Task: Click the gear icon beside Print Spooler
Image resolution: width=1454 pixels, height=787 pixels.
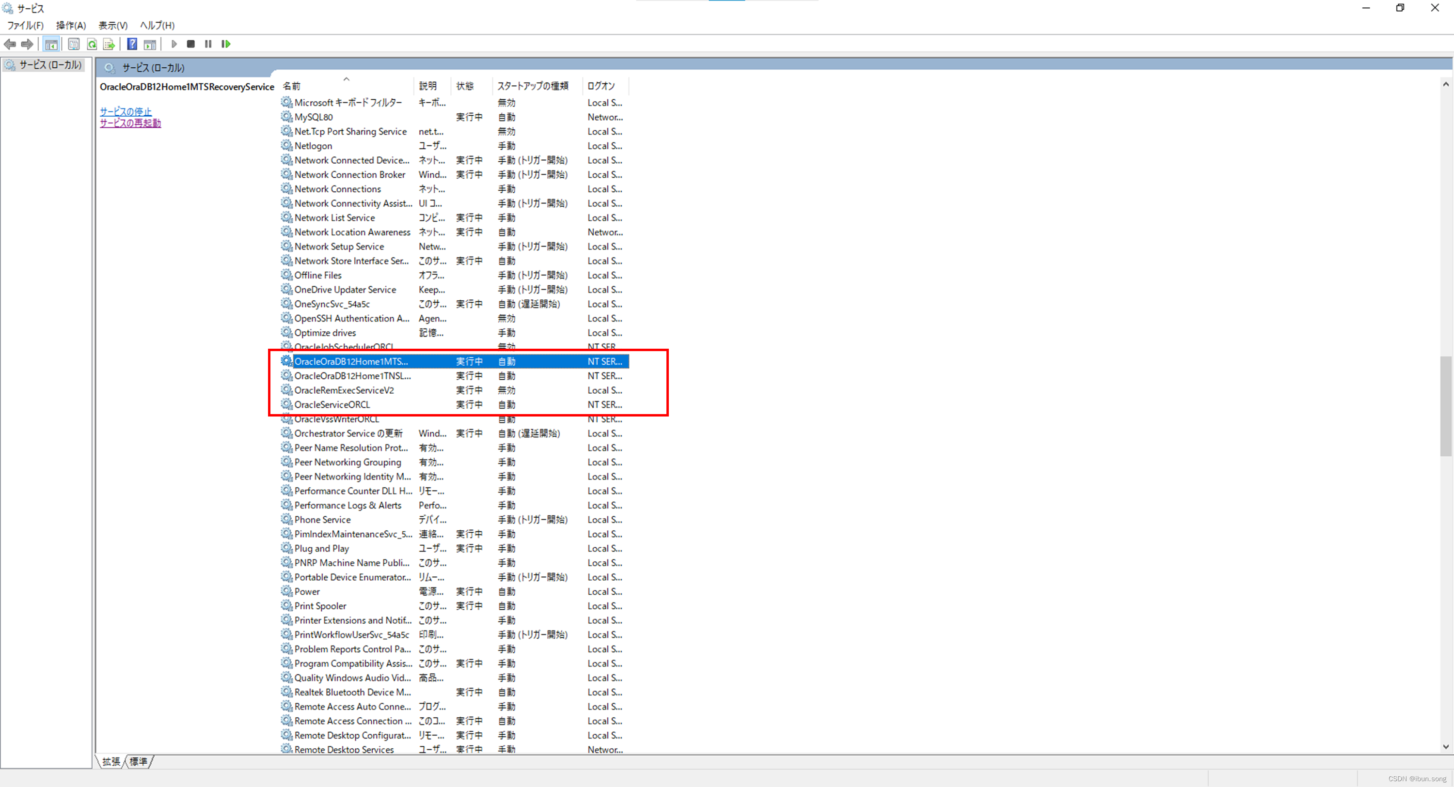Action: 287,606
